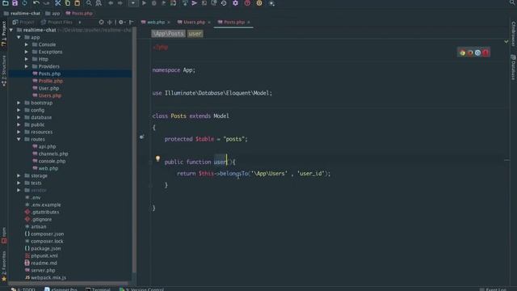Open the Event Log

494,289
